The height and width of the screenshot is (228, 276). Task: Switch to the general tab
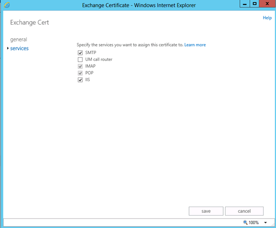(x=19, y=39)
